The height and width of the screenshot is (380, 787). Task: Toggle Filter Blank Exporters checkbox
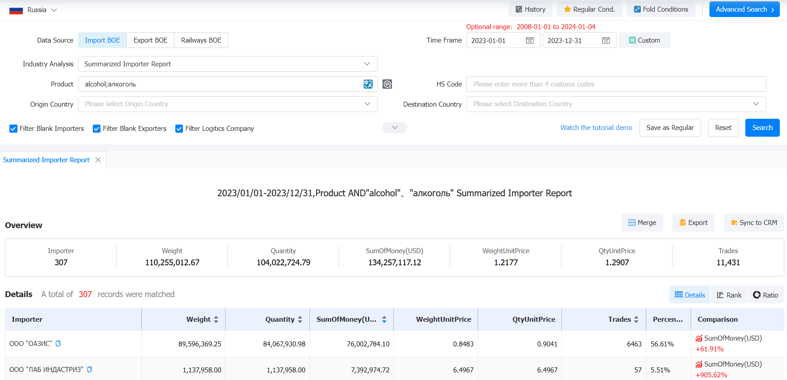click(x=96, y=129)
